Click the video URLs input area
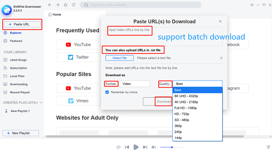This screenshot has width=272, height=153. [164, 37]
